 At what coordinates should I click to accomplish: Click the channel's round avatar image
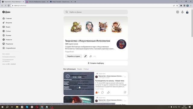tap(121, 44)
